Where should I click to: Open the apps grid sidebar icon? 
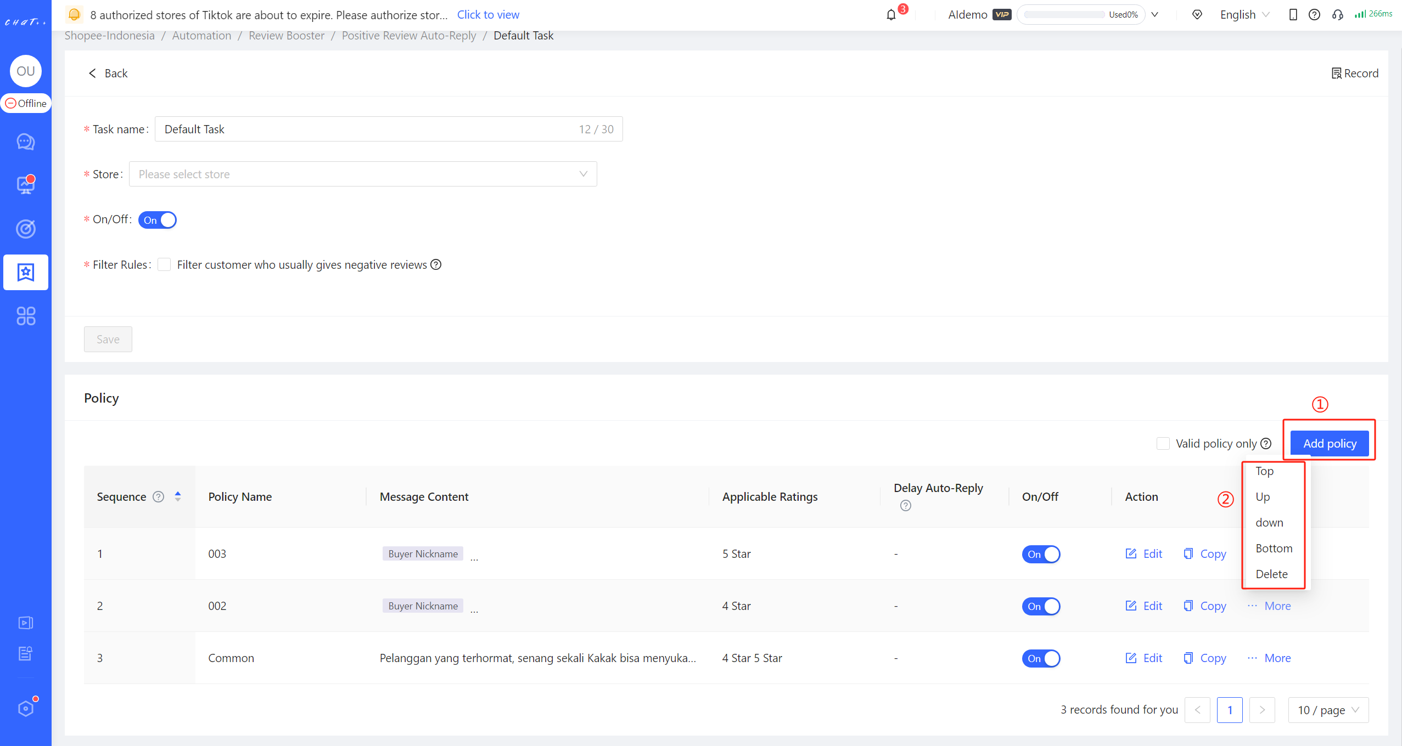[26, 316]
